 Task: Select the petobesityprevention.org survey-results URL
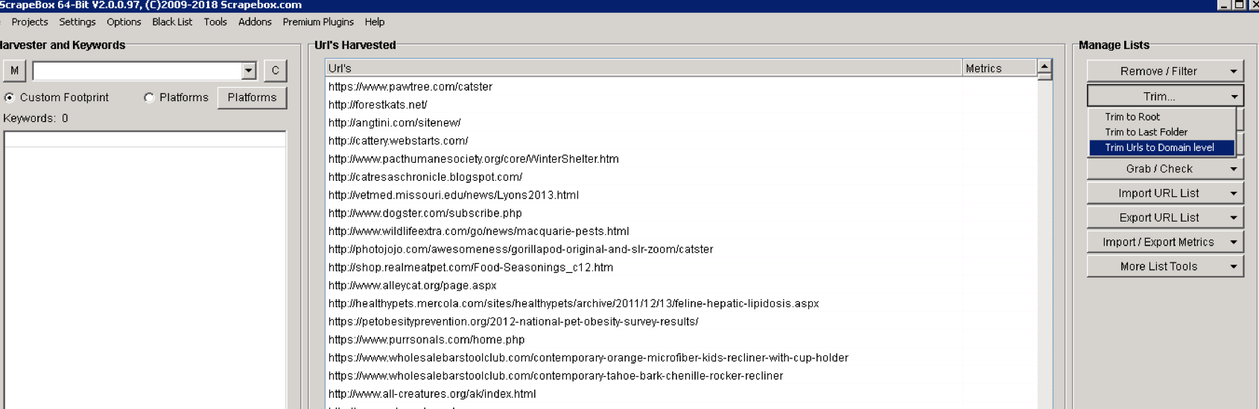(x=513, y=322)
